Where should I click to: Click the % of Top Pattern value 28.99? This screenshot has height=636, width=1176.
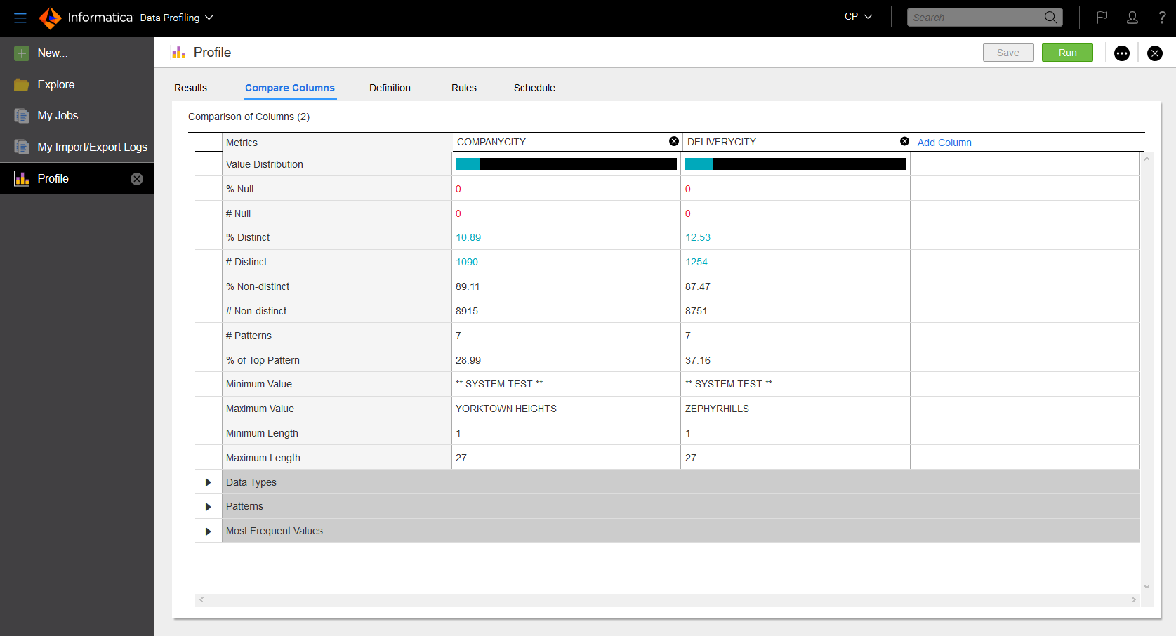click(x=468, y=360)
